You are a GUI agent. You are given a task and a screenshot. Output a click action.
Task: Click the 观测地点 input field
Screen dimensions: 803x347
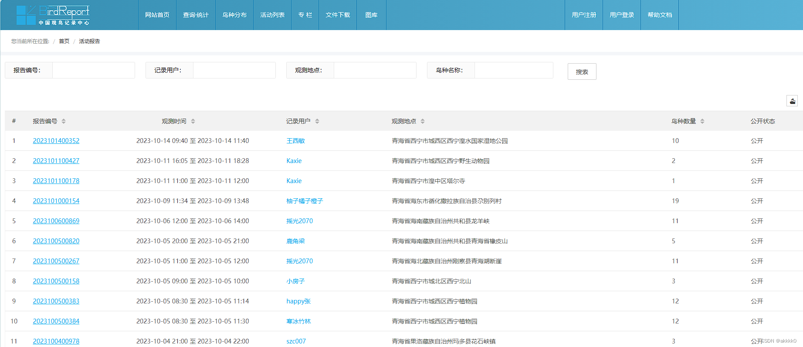coord(375,70)
